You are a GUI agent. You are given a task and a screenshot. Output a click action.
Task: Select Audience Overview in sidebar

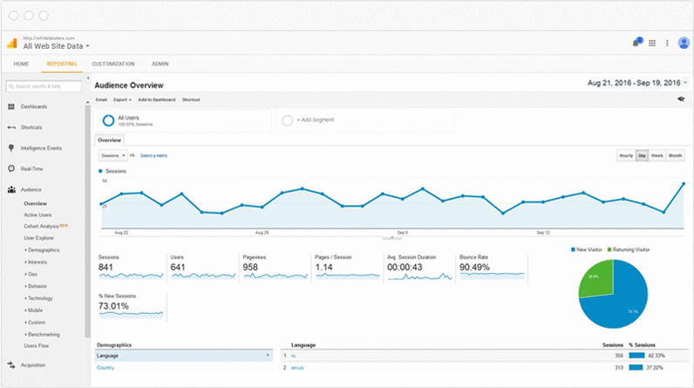click(36, 203)
